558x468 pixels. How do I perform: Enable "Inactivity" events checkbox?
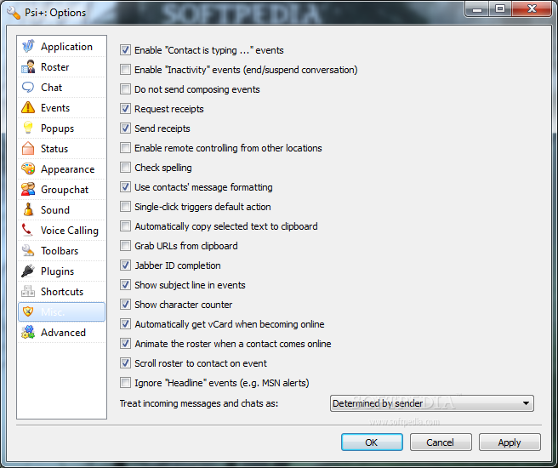tap(125, 70)
